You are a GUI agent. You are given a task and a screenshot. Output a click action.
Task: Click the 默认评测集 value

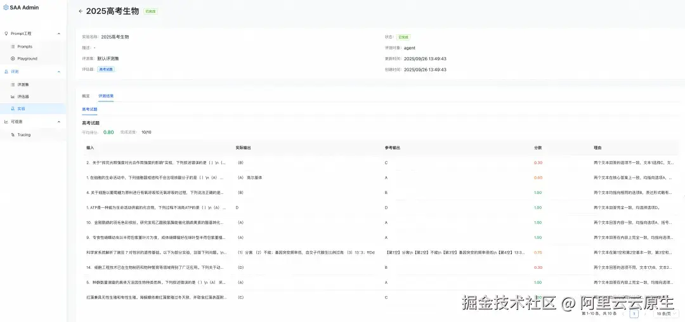coord(108,58)
